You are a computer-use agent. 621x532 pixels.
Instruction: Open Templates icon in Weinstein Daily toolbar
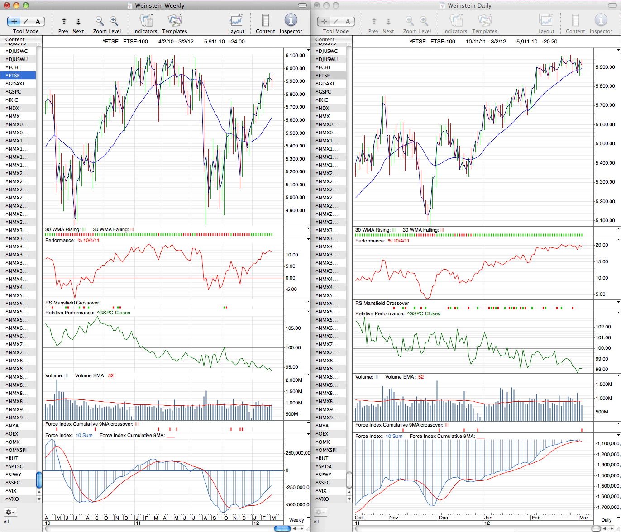click(x=484, y=20)
